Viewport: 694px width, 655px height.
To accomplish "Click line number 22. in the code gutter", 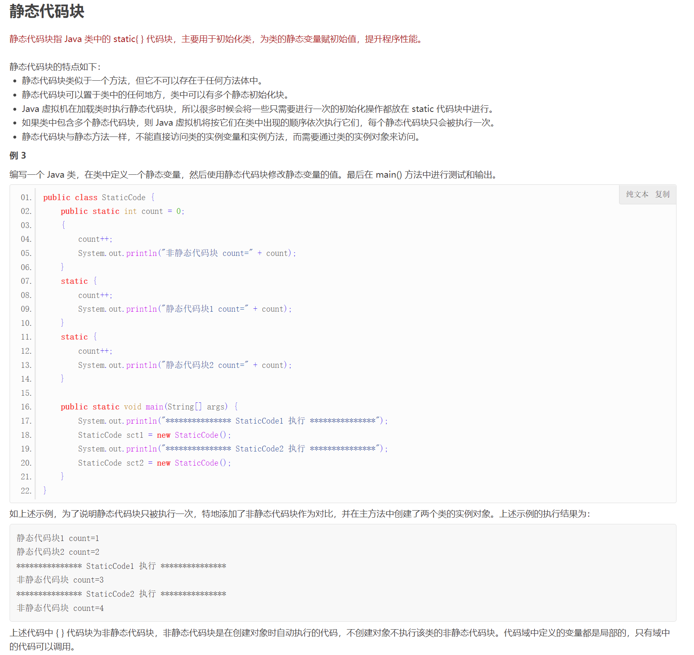I will pos(26,491).
